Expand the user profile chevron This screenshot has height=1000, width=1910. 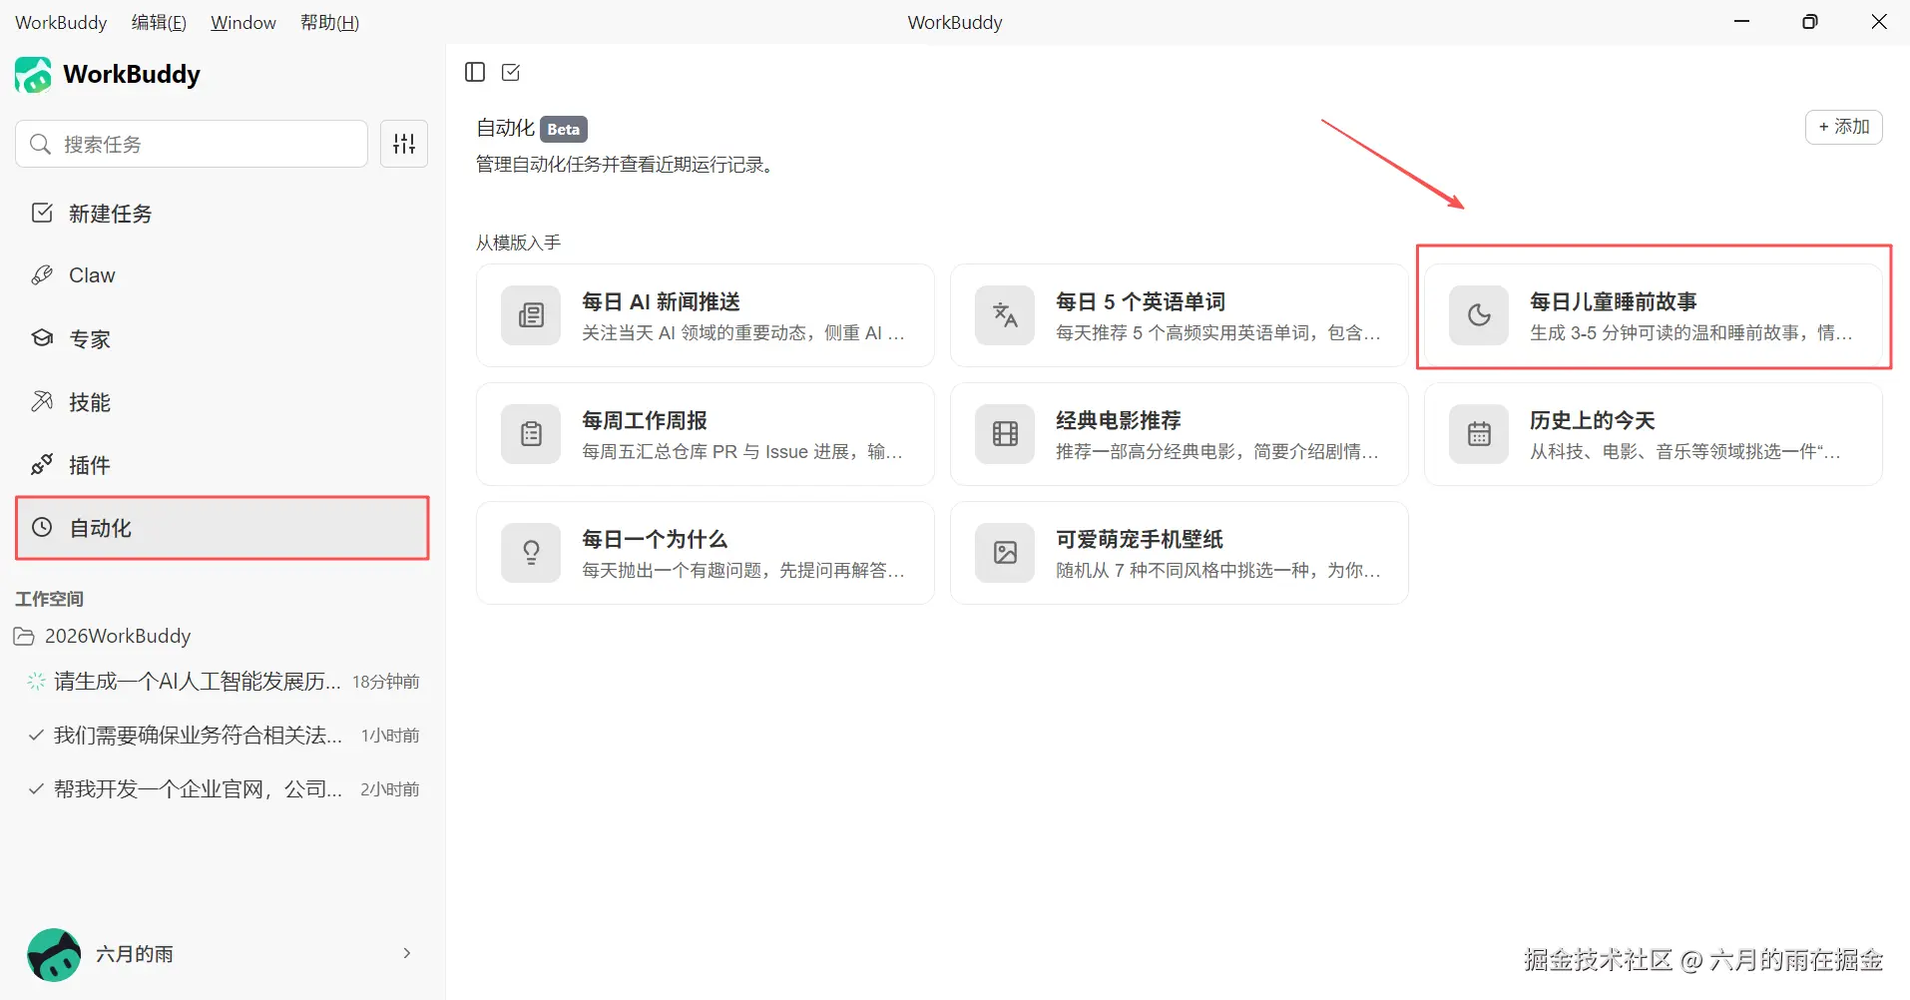point(407,954)
